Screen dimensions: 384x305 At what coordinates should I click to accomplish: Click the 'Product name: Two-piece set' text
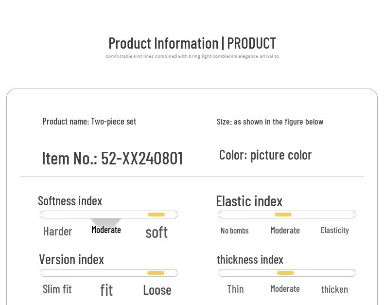point(89,121)
